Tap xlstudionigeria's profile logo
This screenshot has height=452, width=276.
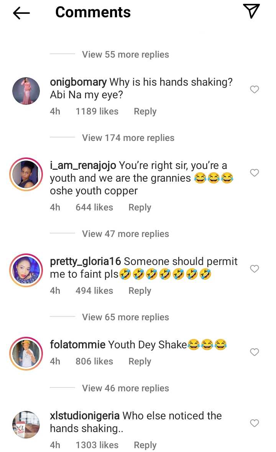[x=26, y=425]
